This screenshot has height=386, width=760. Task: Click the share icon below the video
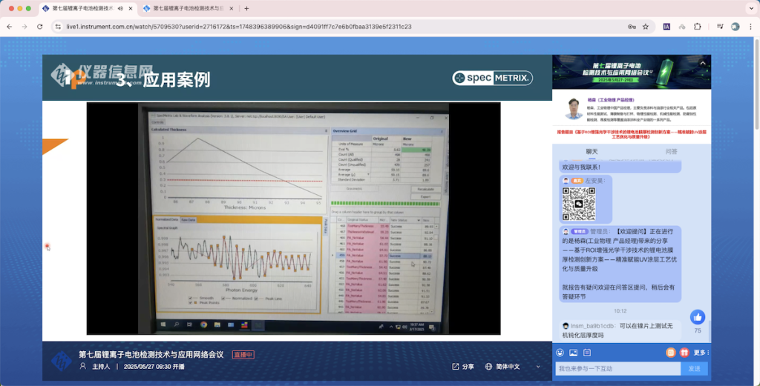pos(456,367)
